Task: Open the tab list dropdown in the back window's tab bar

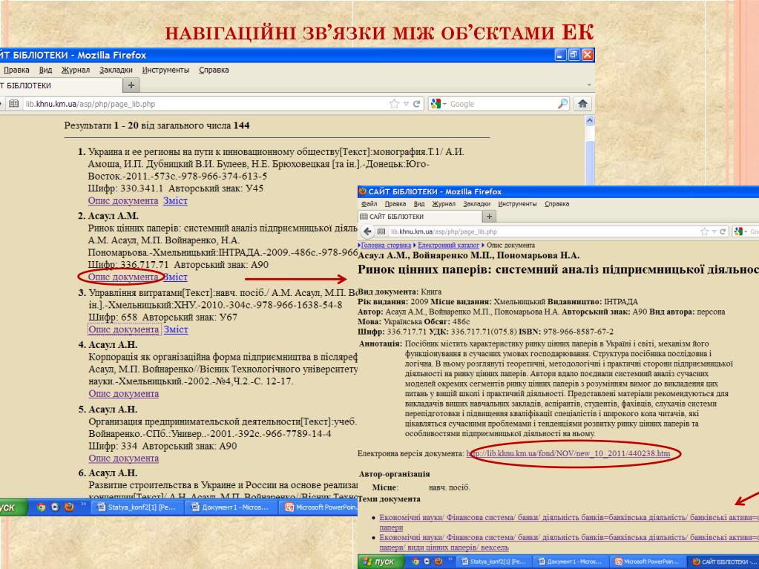Action: 589,85
